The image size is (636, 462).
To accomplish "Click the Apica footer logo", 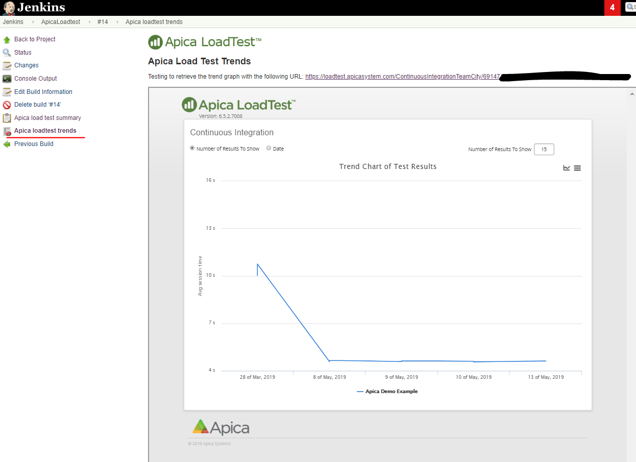I will [x=221, y=427].
